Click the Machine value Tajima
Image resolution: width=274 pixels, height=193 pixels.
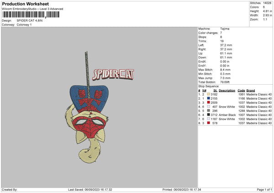(x=225, y=29)
